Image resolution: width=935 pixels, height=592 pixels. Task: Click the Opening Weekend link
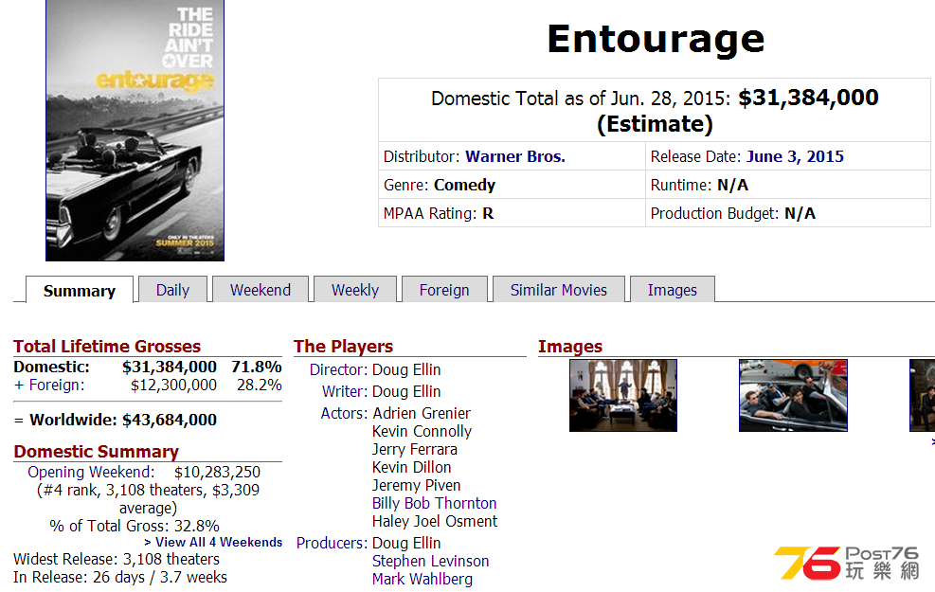click(x=91, y=472)
